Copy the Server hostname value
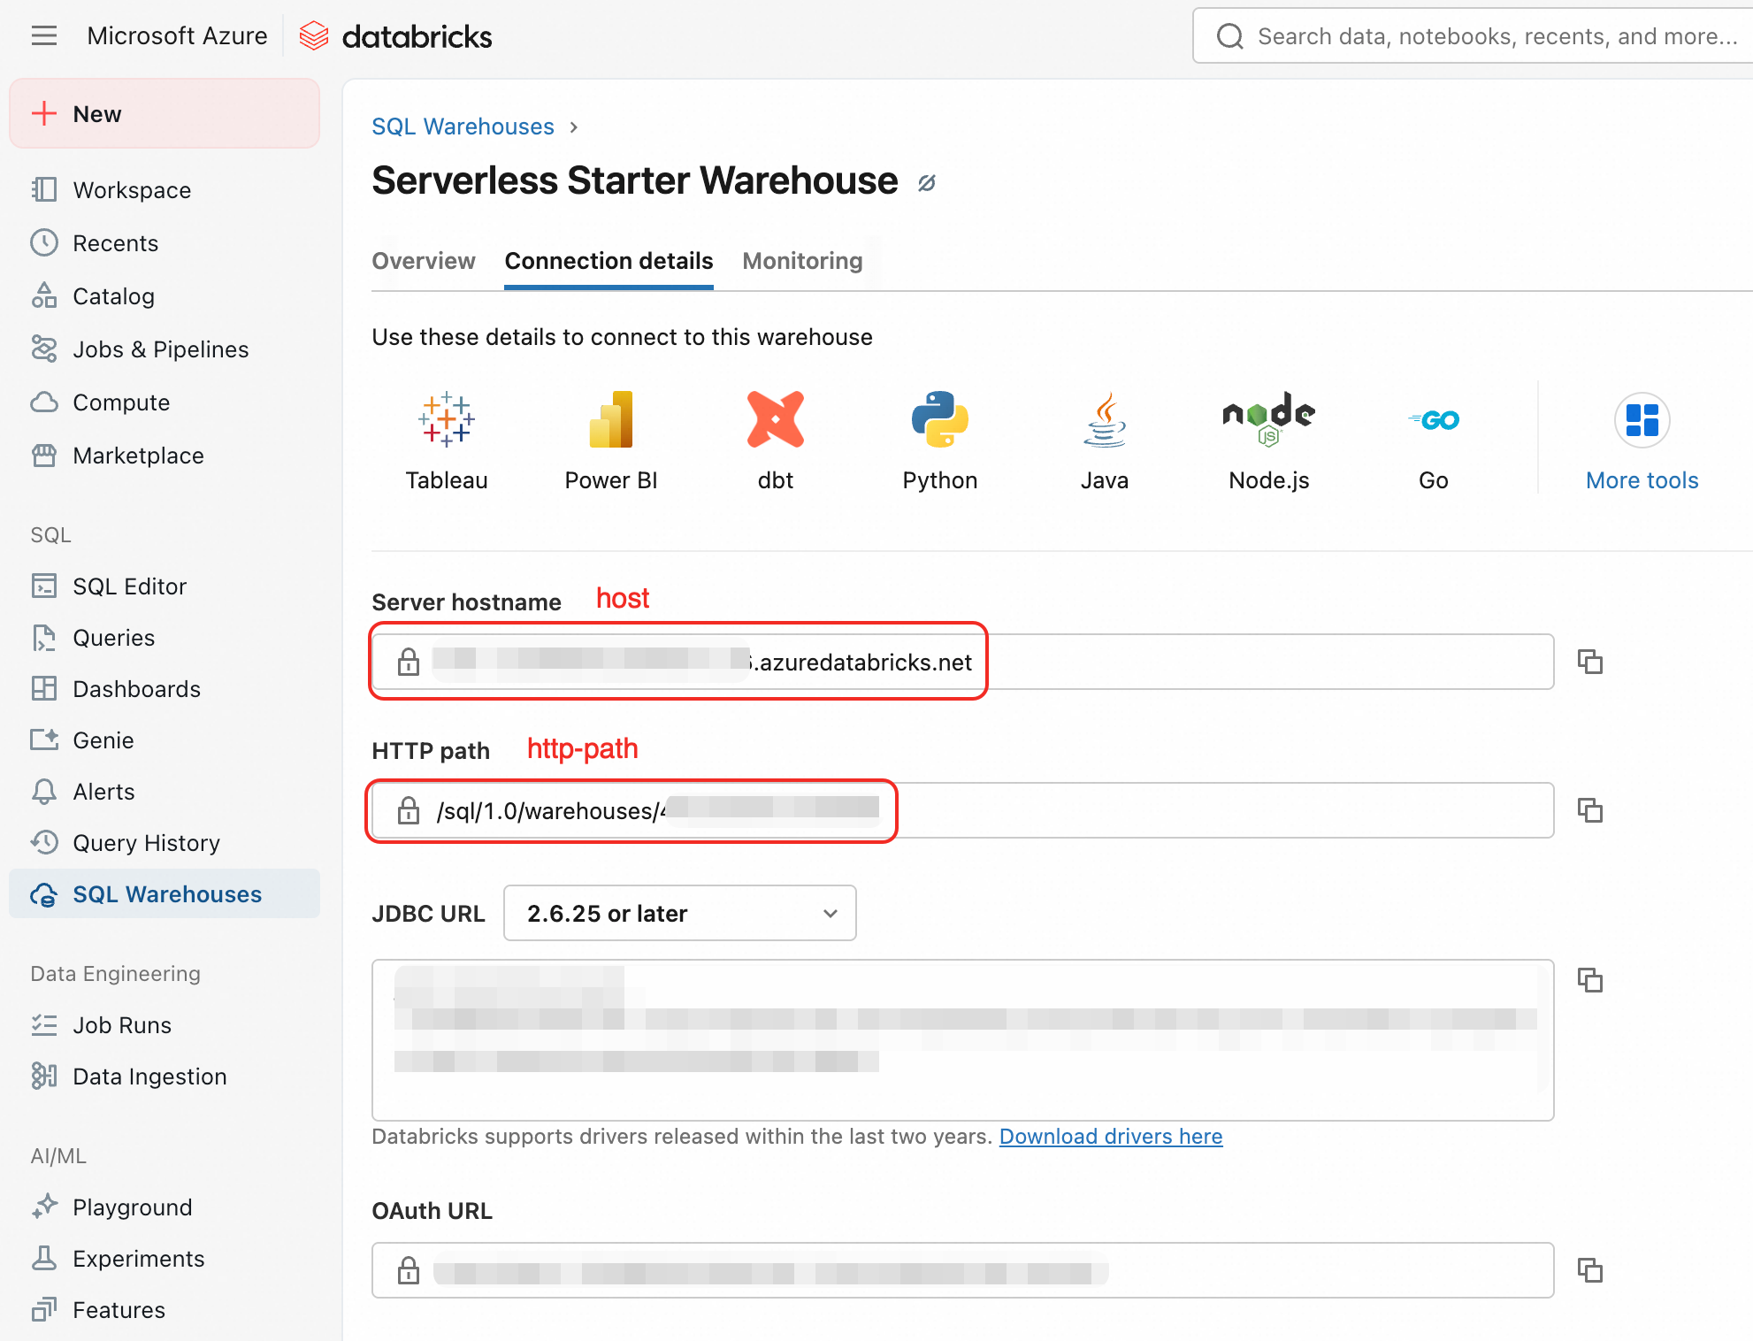 pyautogui.click(x=1589, y=662)
